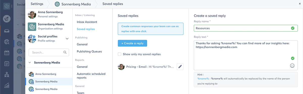Focus the Reply name field

point(246,28)
